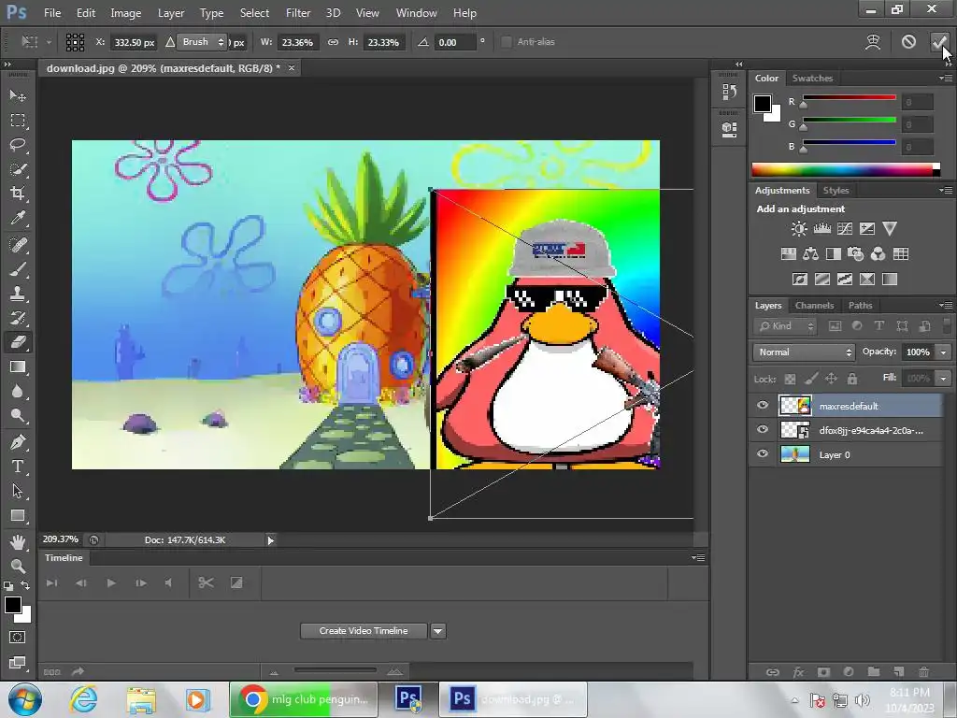Commit the transform with the checkmark
Image resolution: width=957 pixels, height=718 pixels.
point(939,42)
